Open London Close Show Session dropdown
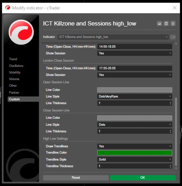182x186 pixels. point(135,75)
